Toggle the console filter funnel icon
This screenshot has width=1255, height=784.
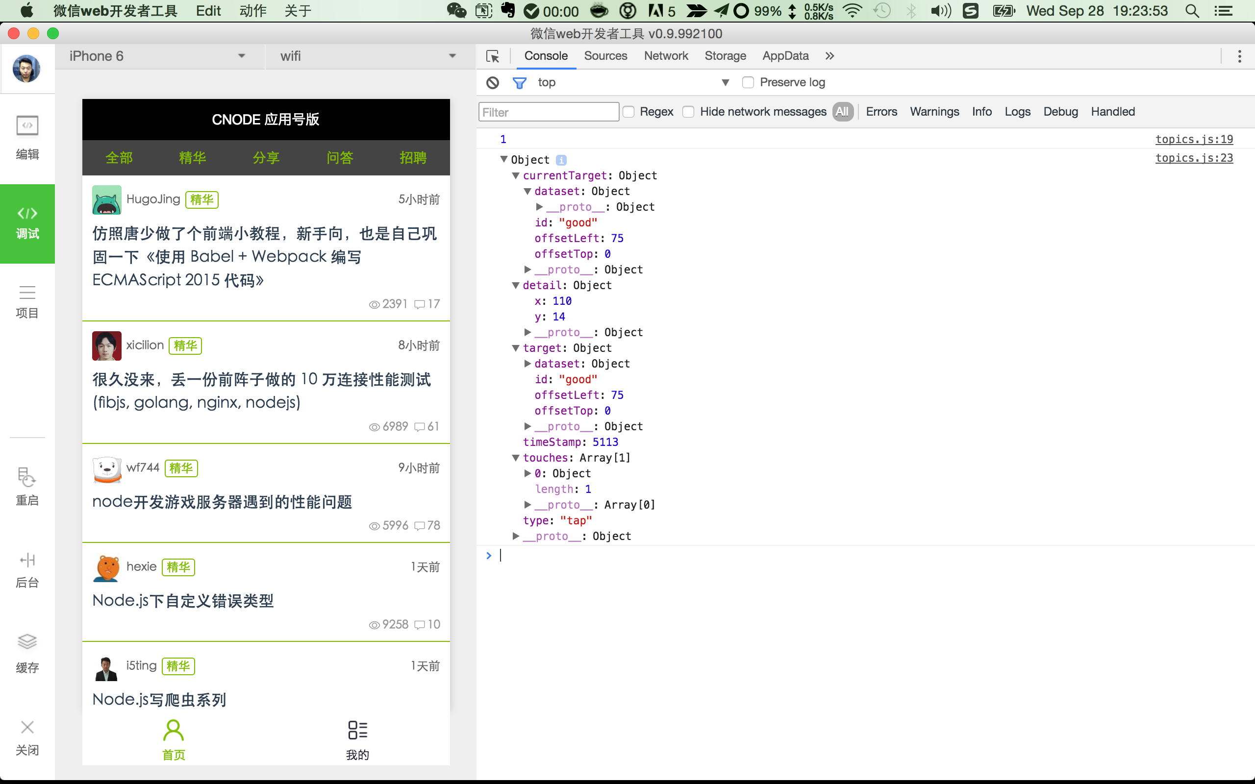(519, 82)
